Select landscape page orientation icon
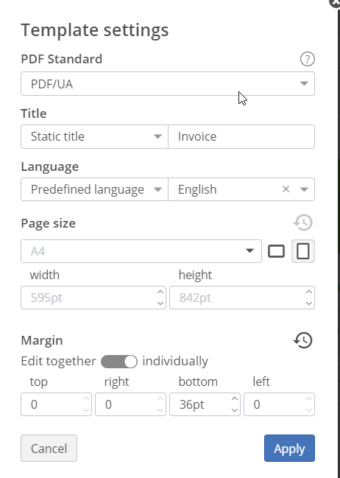 point(276,251)
